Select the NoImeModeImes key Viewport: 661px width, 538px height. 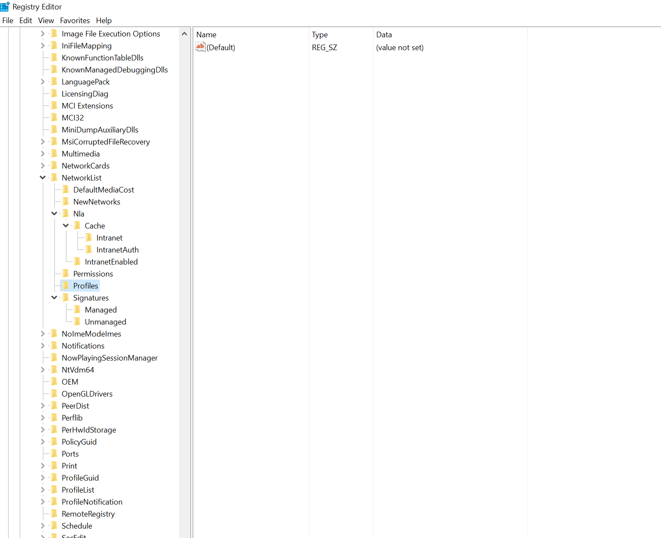(x=91, y=334)
